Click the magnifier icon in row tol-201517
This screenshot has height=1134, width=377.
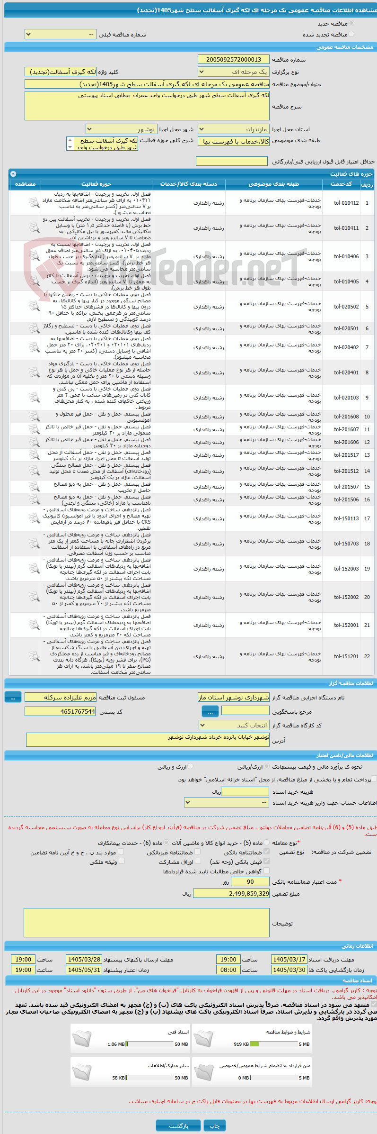point(34,455)
